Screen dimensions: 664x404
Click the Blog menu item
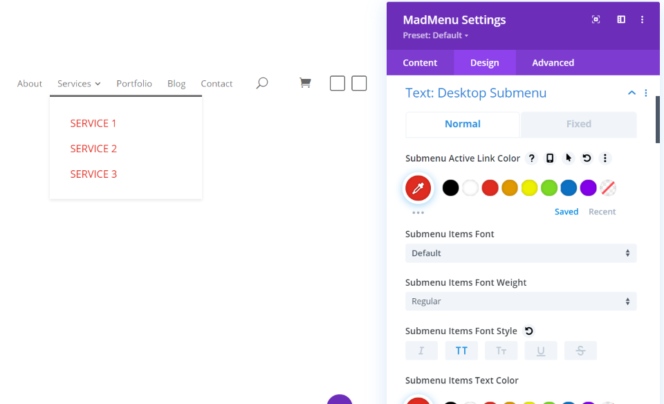176,84
